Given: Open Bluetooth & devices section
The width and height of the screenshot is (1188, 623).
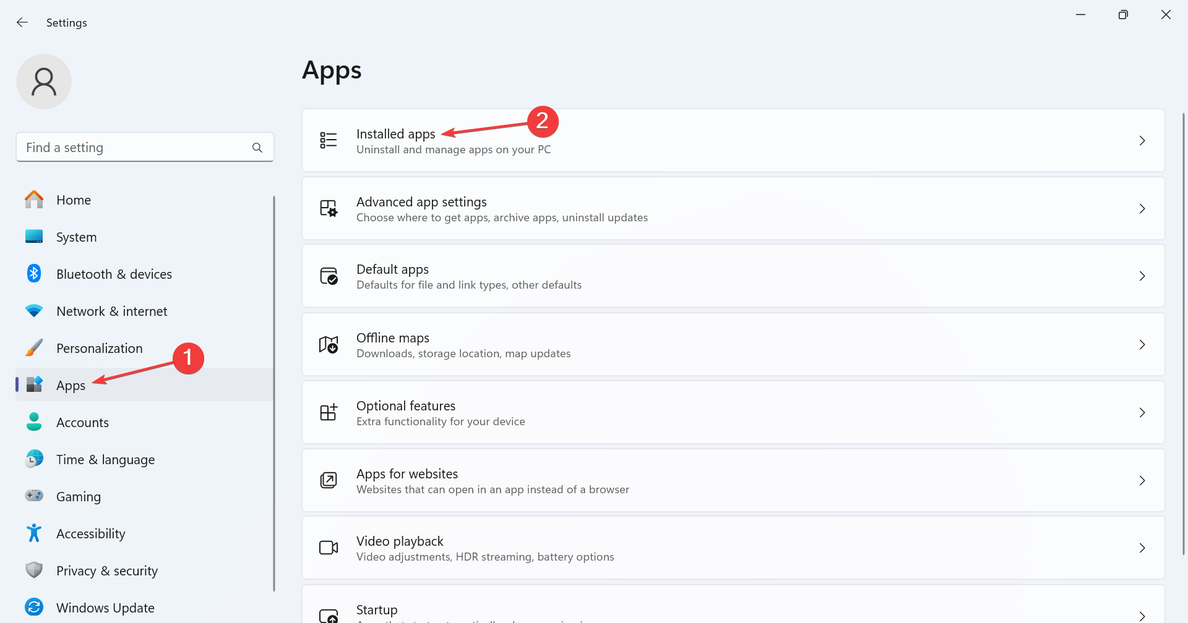Looking at the screenshot, I should pos(144,274).
